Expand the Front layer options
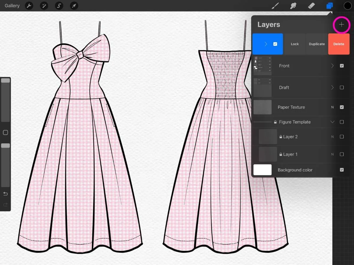The image size is (354, 265). [332, 66]
